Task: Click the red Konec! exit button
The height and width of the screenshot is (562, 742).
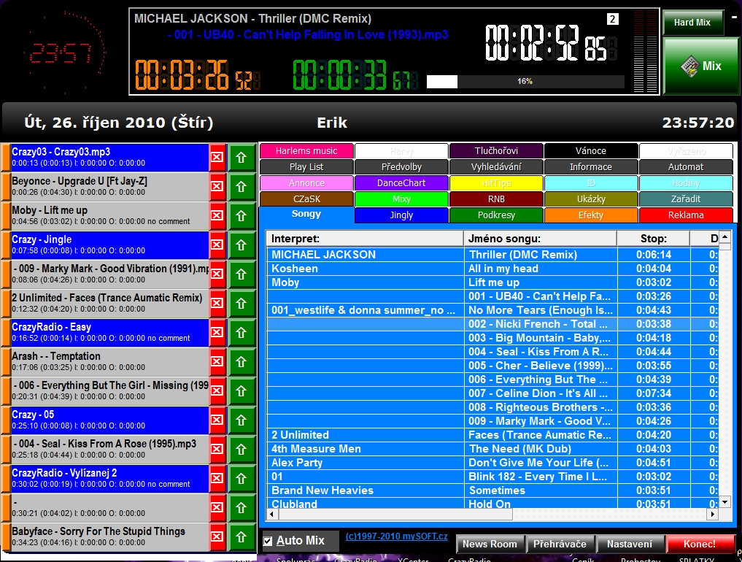Action: tap(700, 544)
